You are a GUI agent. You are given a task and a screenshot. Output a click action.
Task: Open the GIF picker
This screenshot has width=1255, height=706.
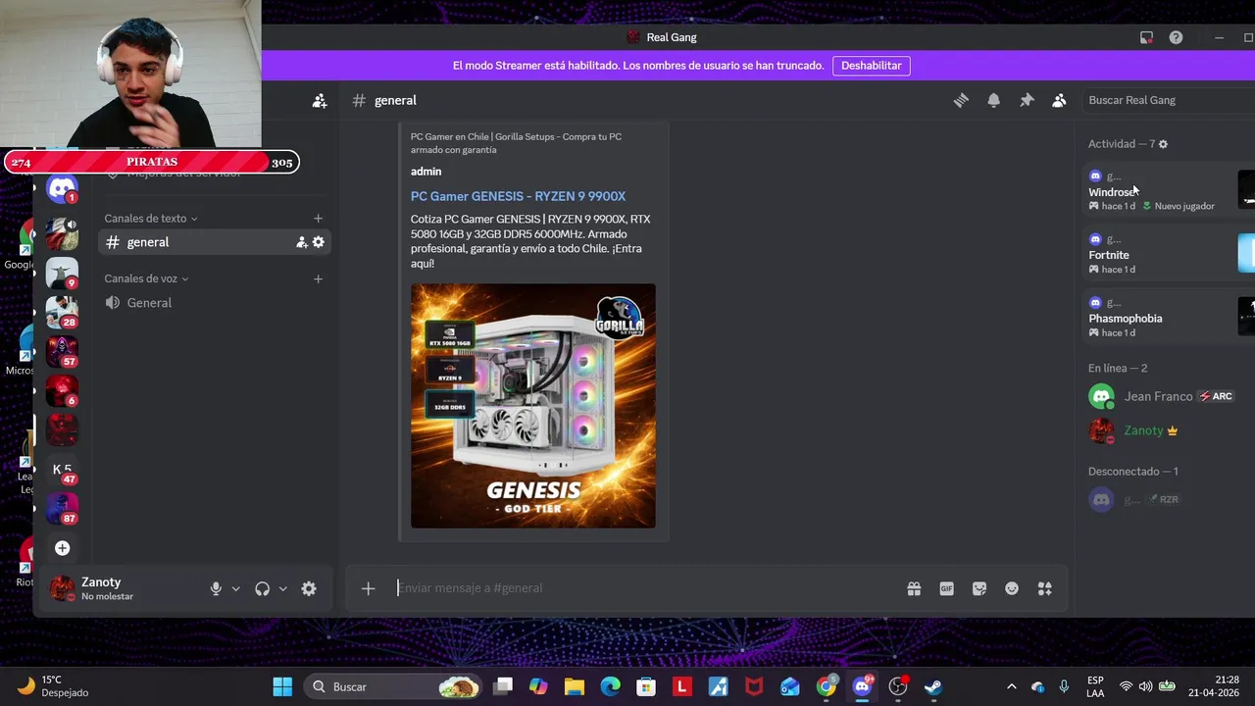[946, 588]
